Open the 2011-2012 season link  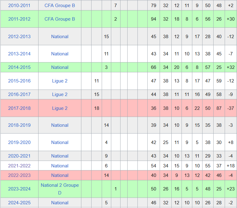19,19
